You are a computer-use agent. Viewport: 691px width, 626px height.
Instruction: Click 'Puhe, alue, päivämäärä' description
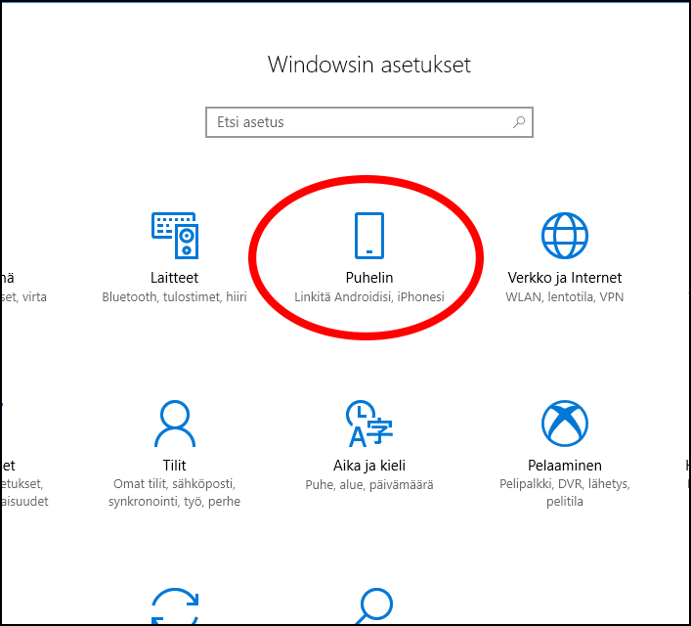[369, 485]
